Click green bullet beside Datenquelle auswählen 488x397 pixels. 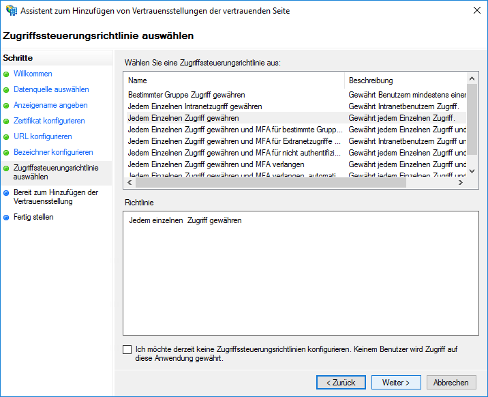click(x=6, y=90)
